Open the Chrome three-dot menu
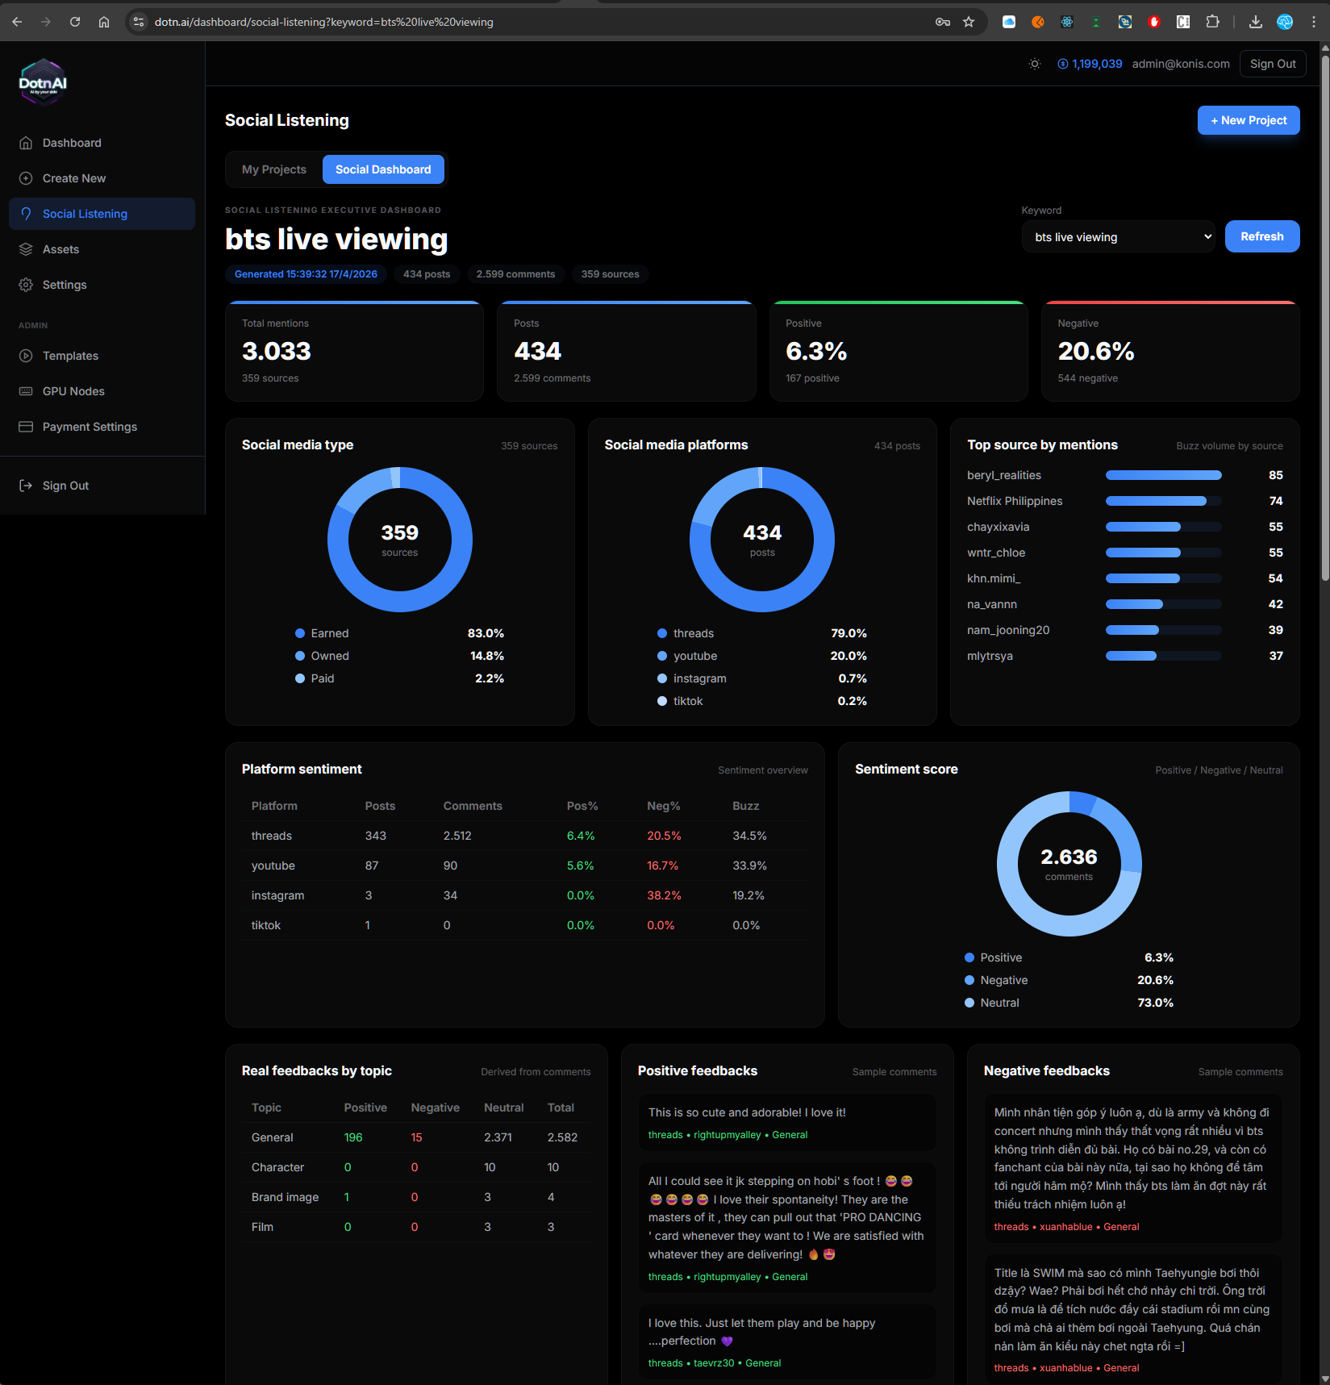The height and width of the screenshot is (1385, 1330). click(1314, 22)
